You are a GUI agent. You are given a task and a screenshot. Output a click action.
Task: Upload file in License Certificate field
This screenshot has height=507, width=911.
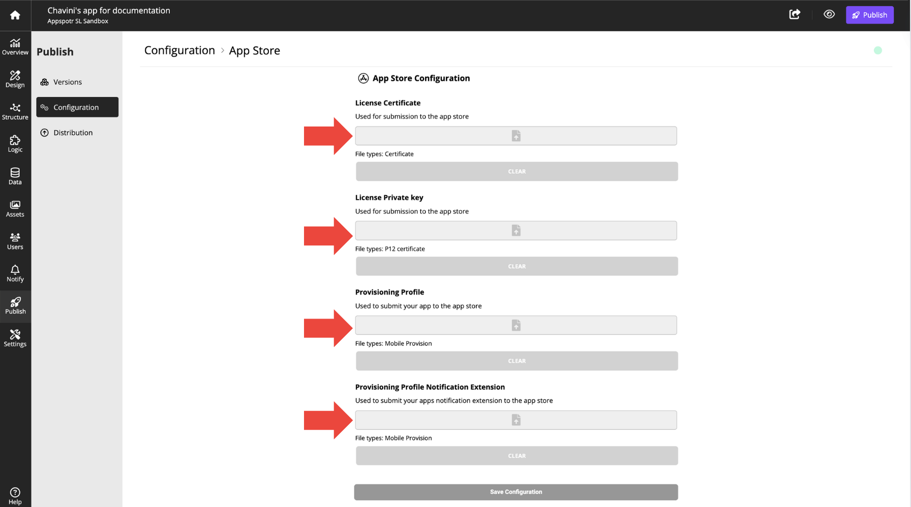(x=516, y=136)
